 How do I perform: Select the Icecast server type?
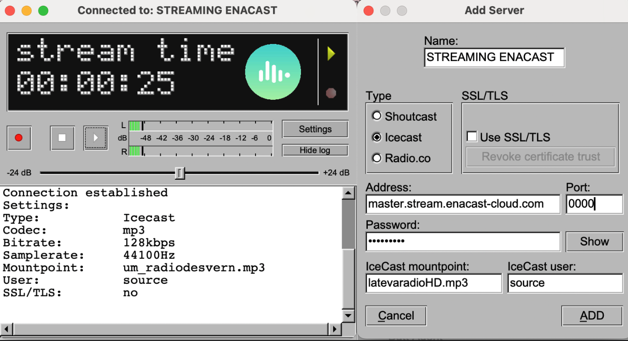click(377, 137)
